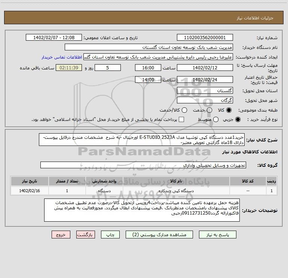Click the request creator field علیرضا رجبی

click(158, 57)
